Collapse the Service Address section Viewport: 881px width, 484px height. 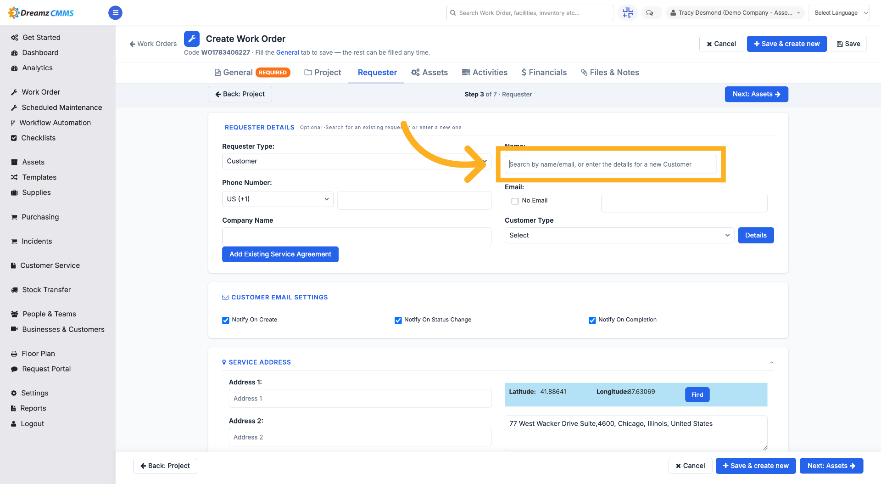772,362
